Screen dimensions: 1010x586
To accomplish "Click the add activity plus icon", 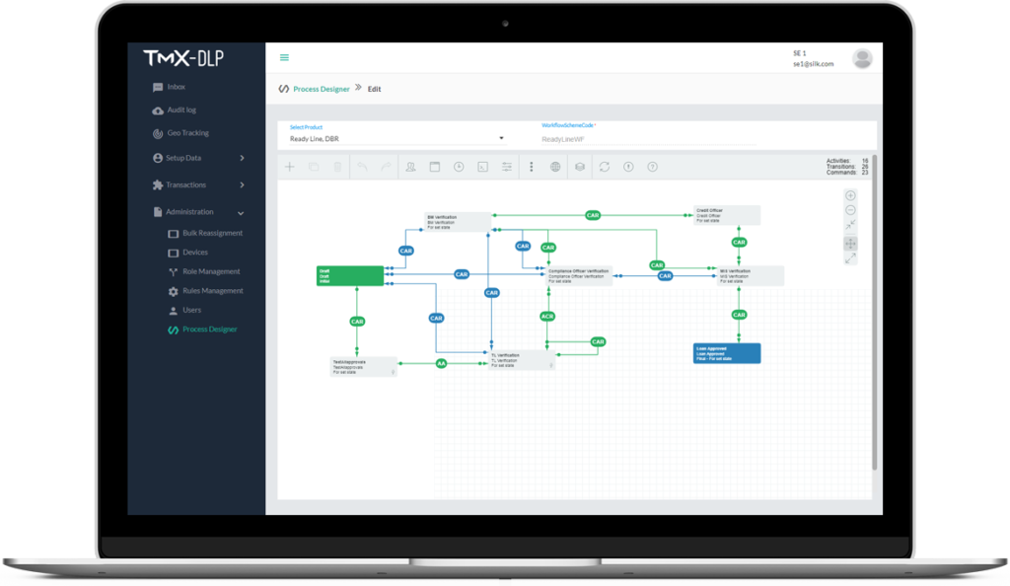I will pos(290,167).
